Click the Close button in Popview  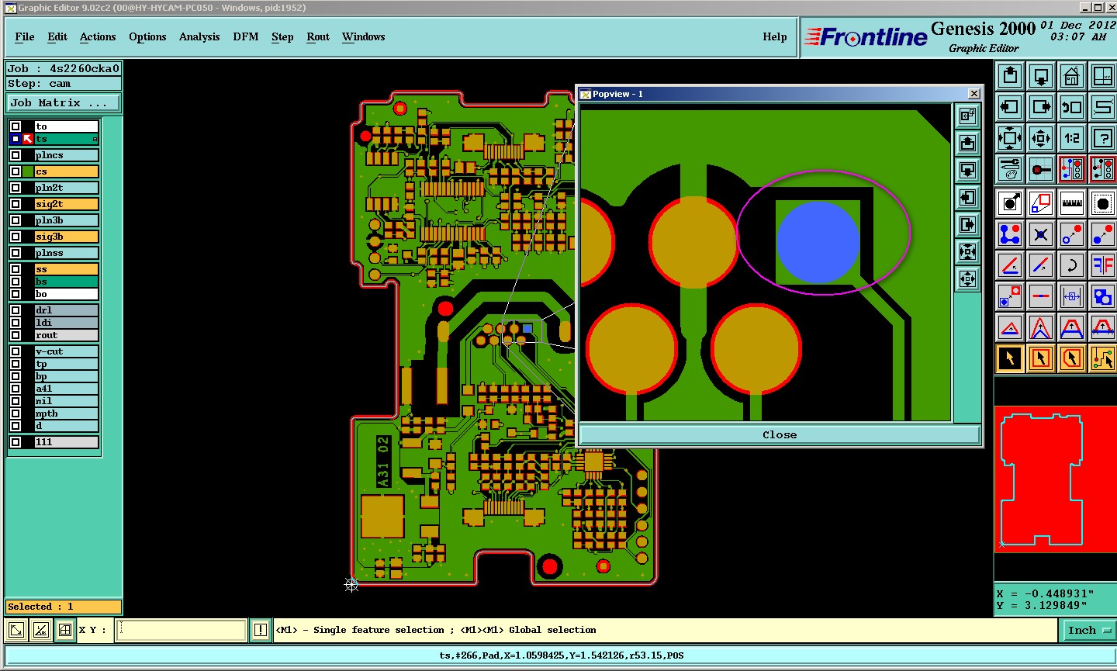pyautogui.click(x=780, y=434)
